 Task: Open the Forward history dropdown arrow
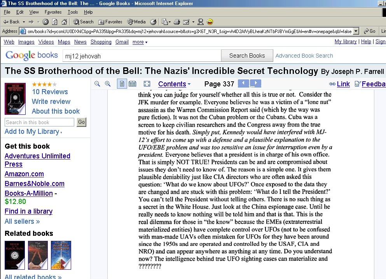point(38,22)
